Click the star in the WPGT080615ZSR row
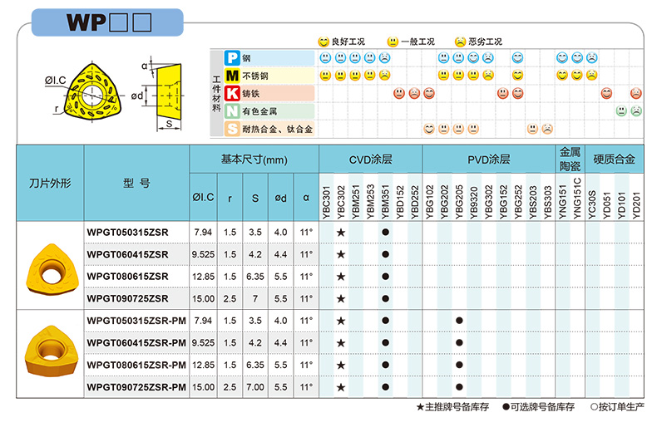 pos(341,277)
